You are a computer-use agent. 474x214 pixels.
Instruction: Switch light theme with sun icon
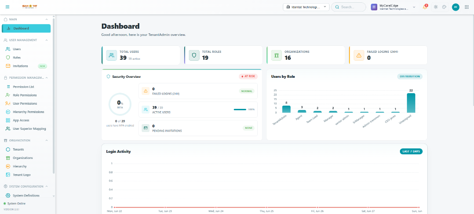(x=436, y=7)
